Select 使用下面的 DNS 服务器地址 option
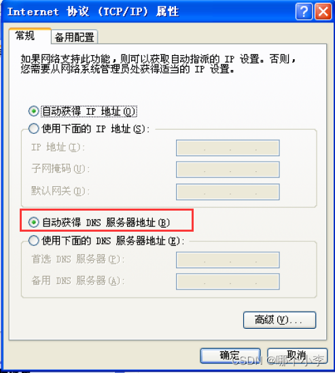This screenshot has height=373, width=335. pyautogui.click(x=33, y=241)
